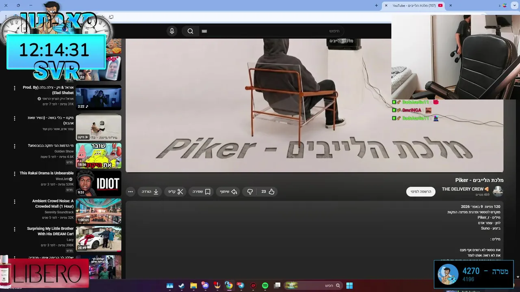Screen dimensions: 520x292
Task: Open THE DELIVERY CREW channel avatar
Action: (x=498, y=191)
